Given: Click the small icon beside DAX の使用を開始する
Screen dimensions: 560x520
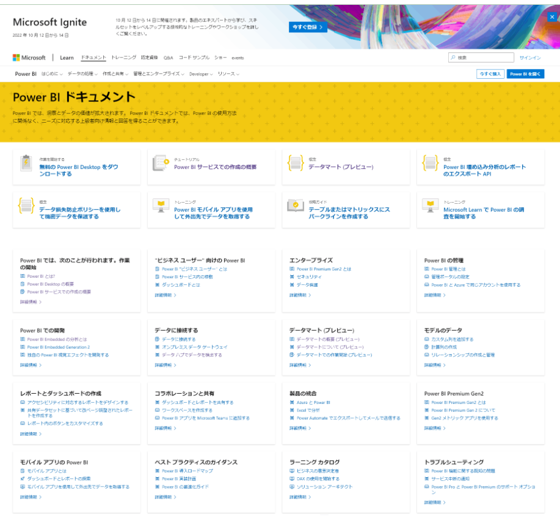Looking at the screenshot, I should pyautogui.click(x=292, y=478).
